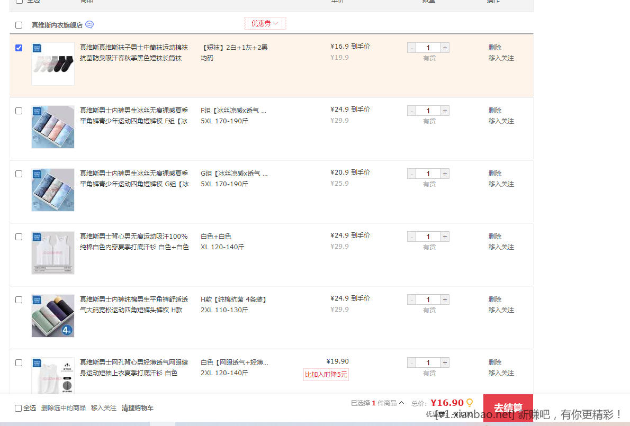630x426 pixels.
Task: Decrease quantity of H款 cotton underwear
Action: coord(411,300)
